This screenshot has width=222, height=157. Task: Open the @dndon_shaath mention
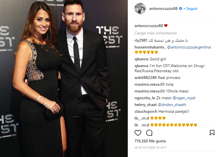pyautogui.click(x=172, y=105)
